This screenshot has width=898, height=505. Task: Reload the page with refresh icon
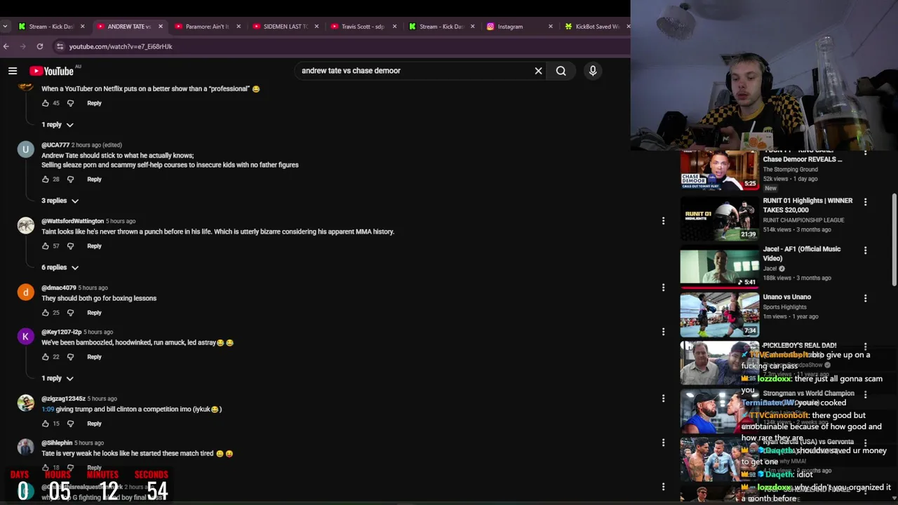point(40,46)
